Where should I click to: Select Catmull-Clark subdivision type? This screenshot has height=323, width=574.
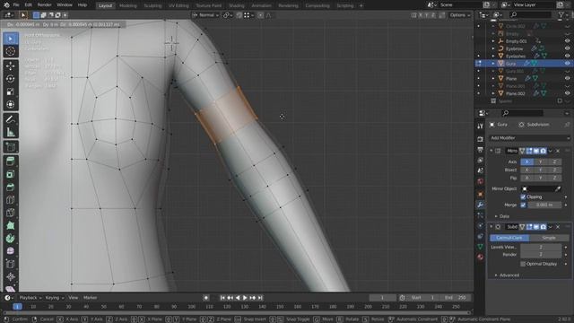pos(509,238)
